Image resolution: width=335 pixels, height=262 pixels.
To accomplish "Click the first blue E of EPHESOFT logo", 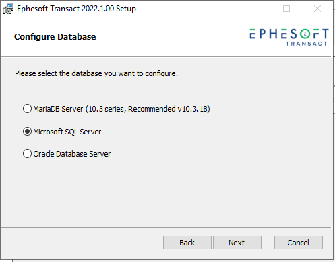I will pos(253,34).
